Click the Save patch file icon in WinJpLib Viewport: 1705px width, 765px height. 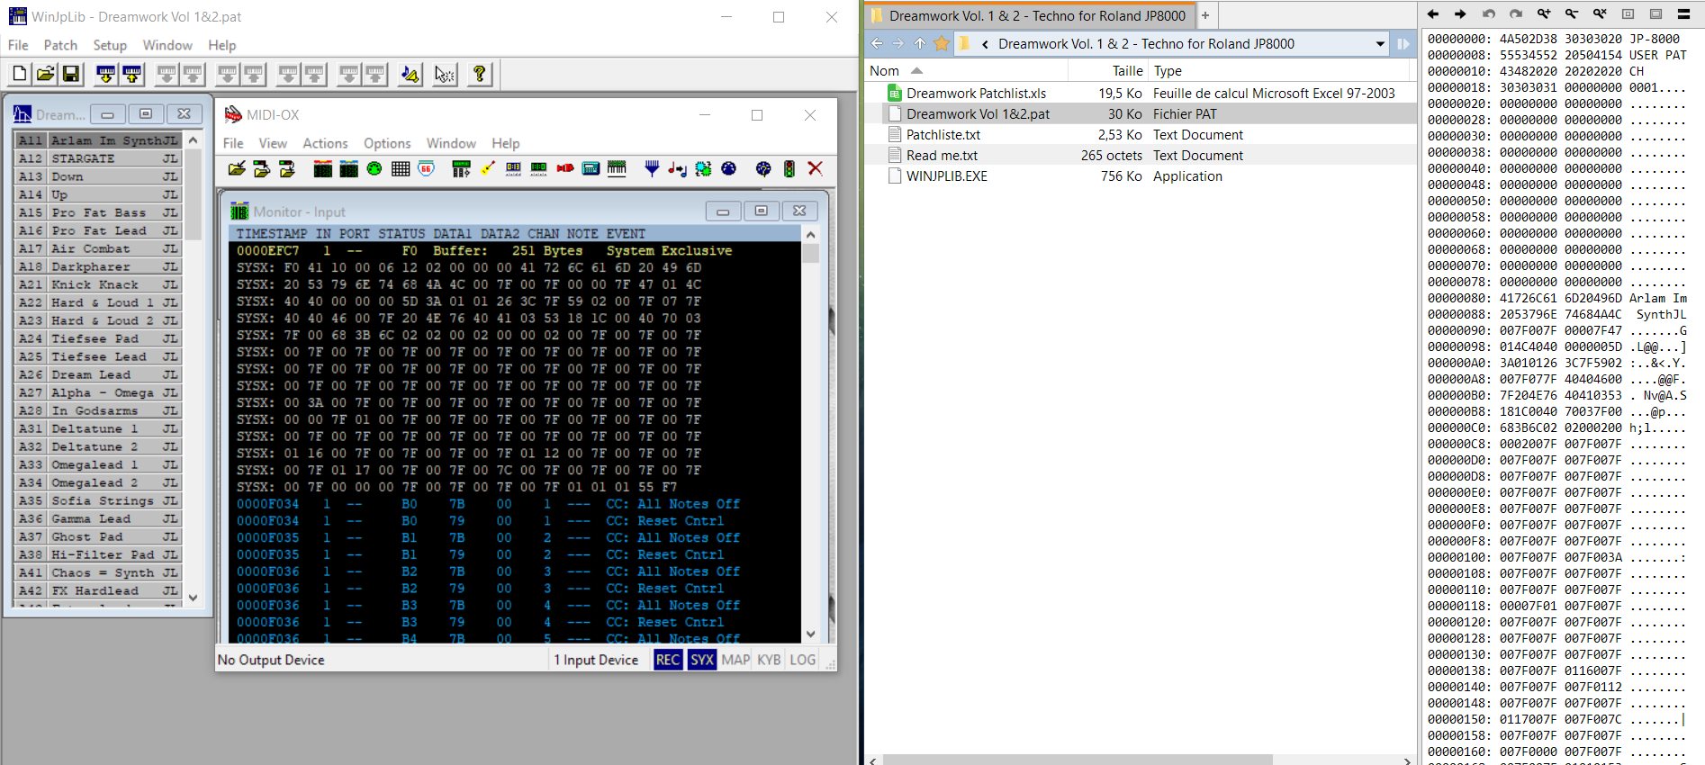click(x=71, y=75)
